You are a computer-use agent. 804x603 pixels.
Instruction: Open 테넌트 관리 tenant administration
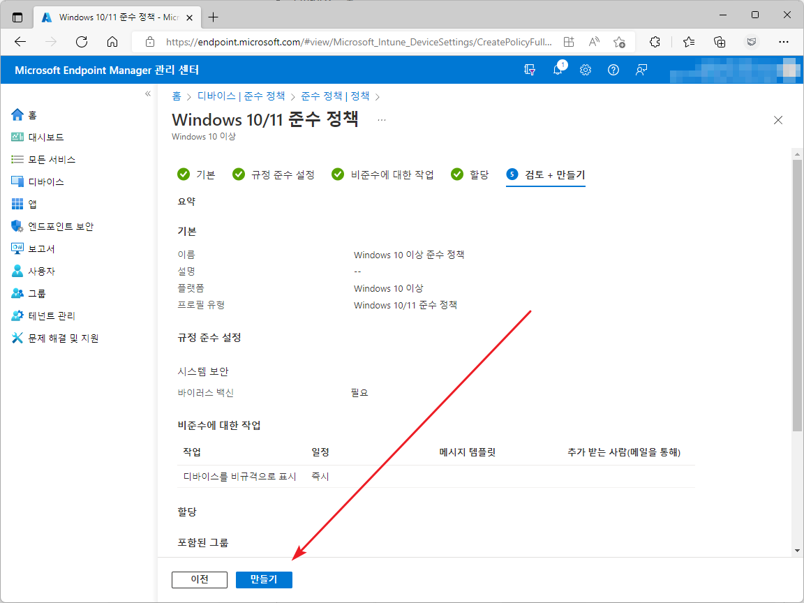pos(43,316)
